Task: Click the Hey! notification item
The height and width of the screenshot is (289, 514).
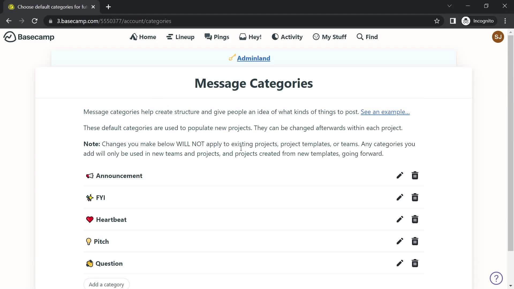Action: tap(250, 37)
